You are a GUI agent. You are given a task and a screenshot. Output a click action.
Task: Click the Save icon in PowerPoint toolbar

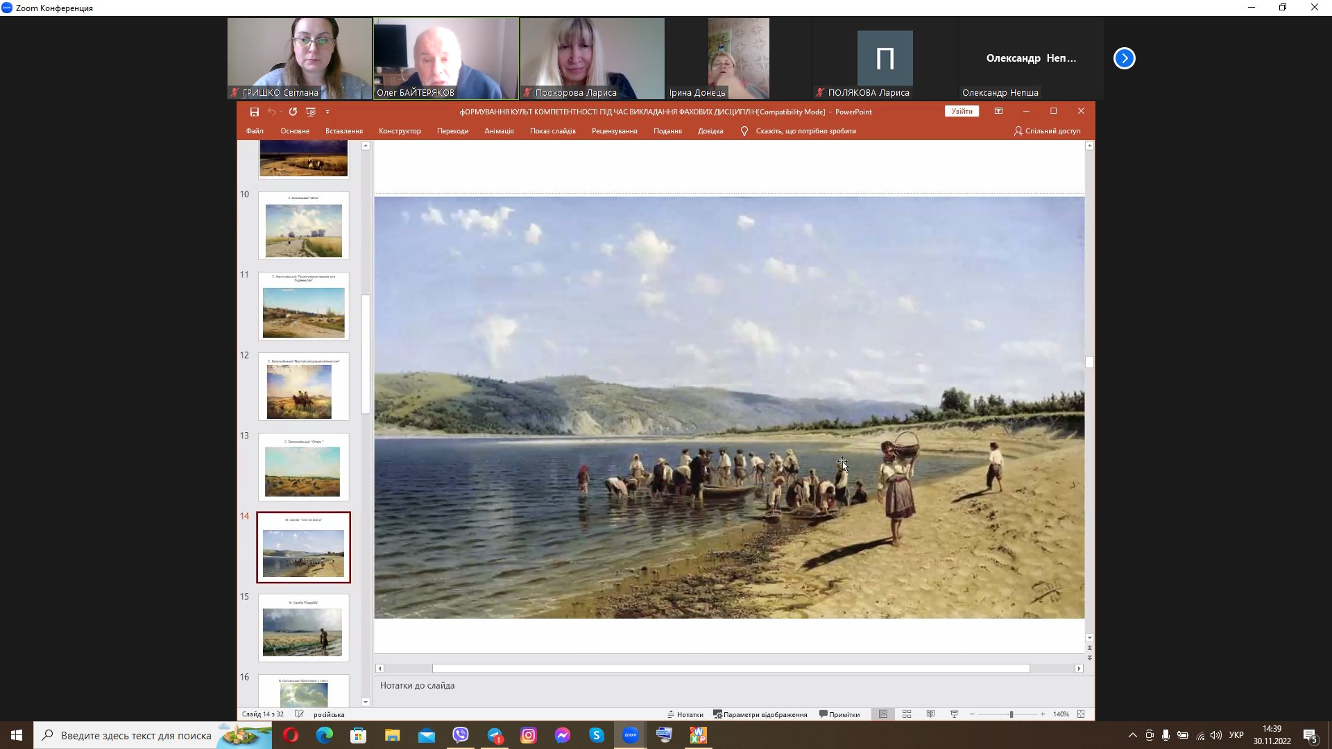tap(255, 112)
